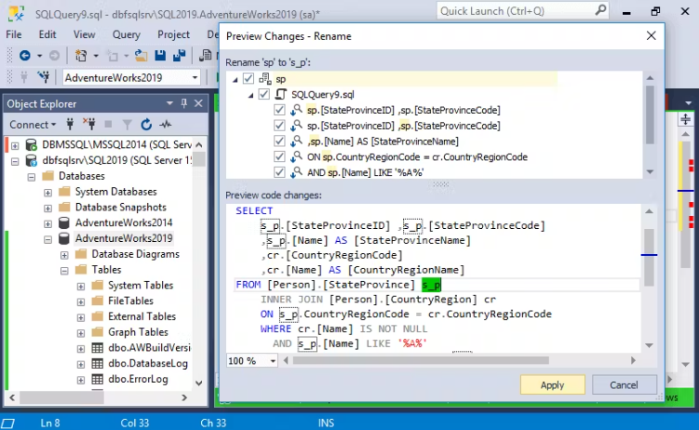
Task: Click the dbo.DatabaseLog table icon
Action: (x=97, y=364)
